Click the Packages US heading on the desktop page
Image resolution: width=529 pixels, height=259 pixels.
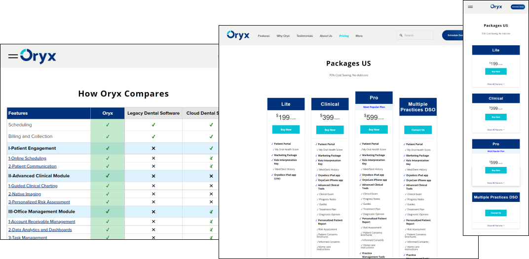[x=348, y=64]
